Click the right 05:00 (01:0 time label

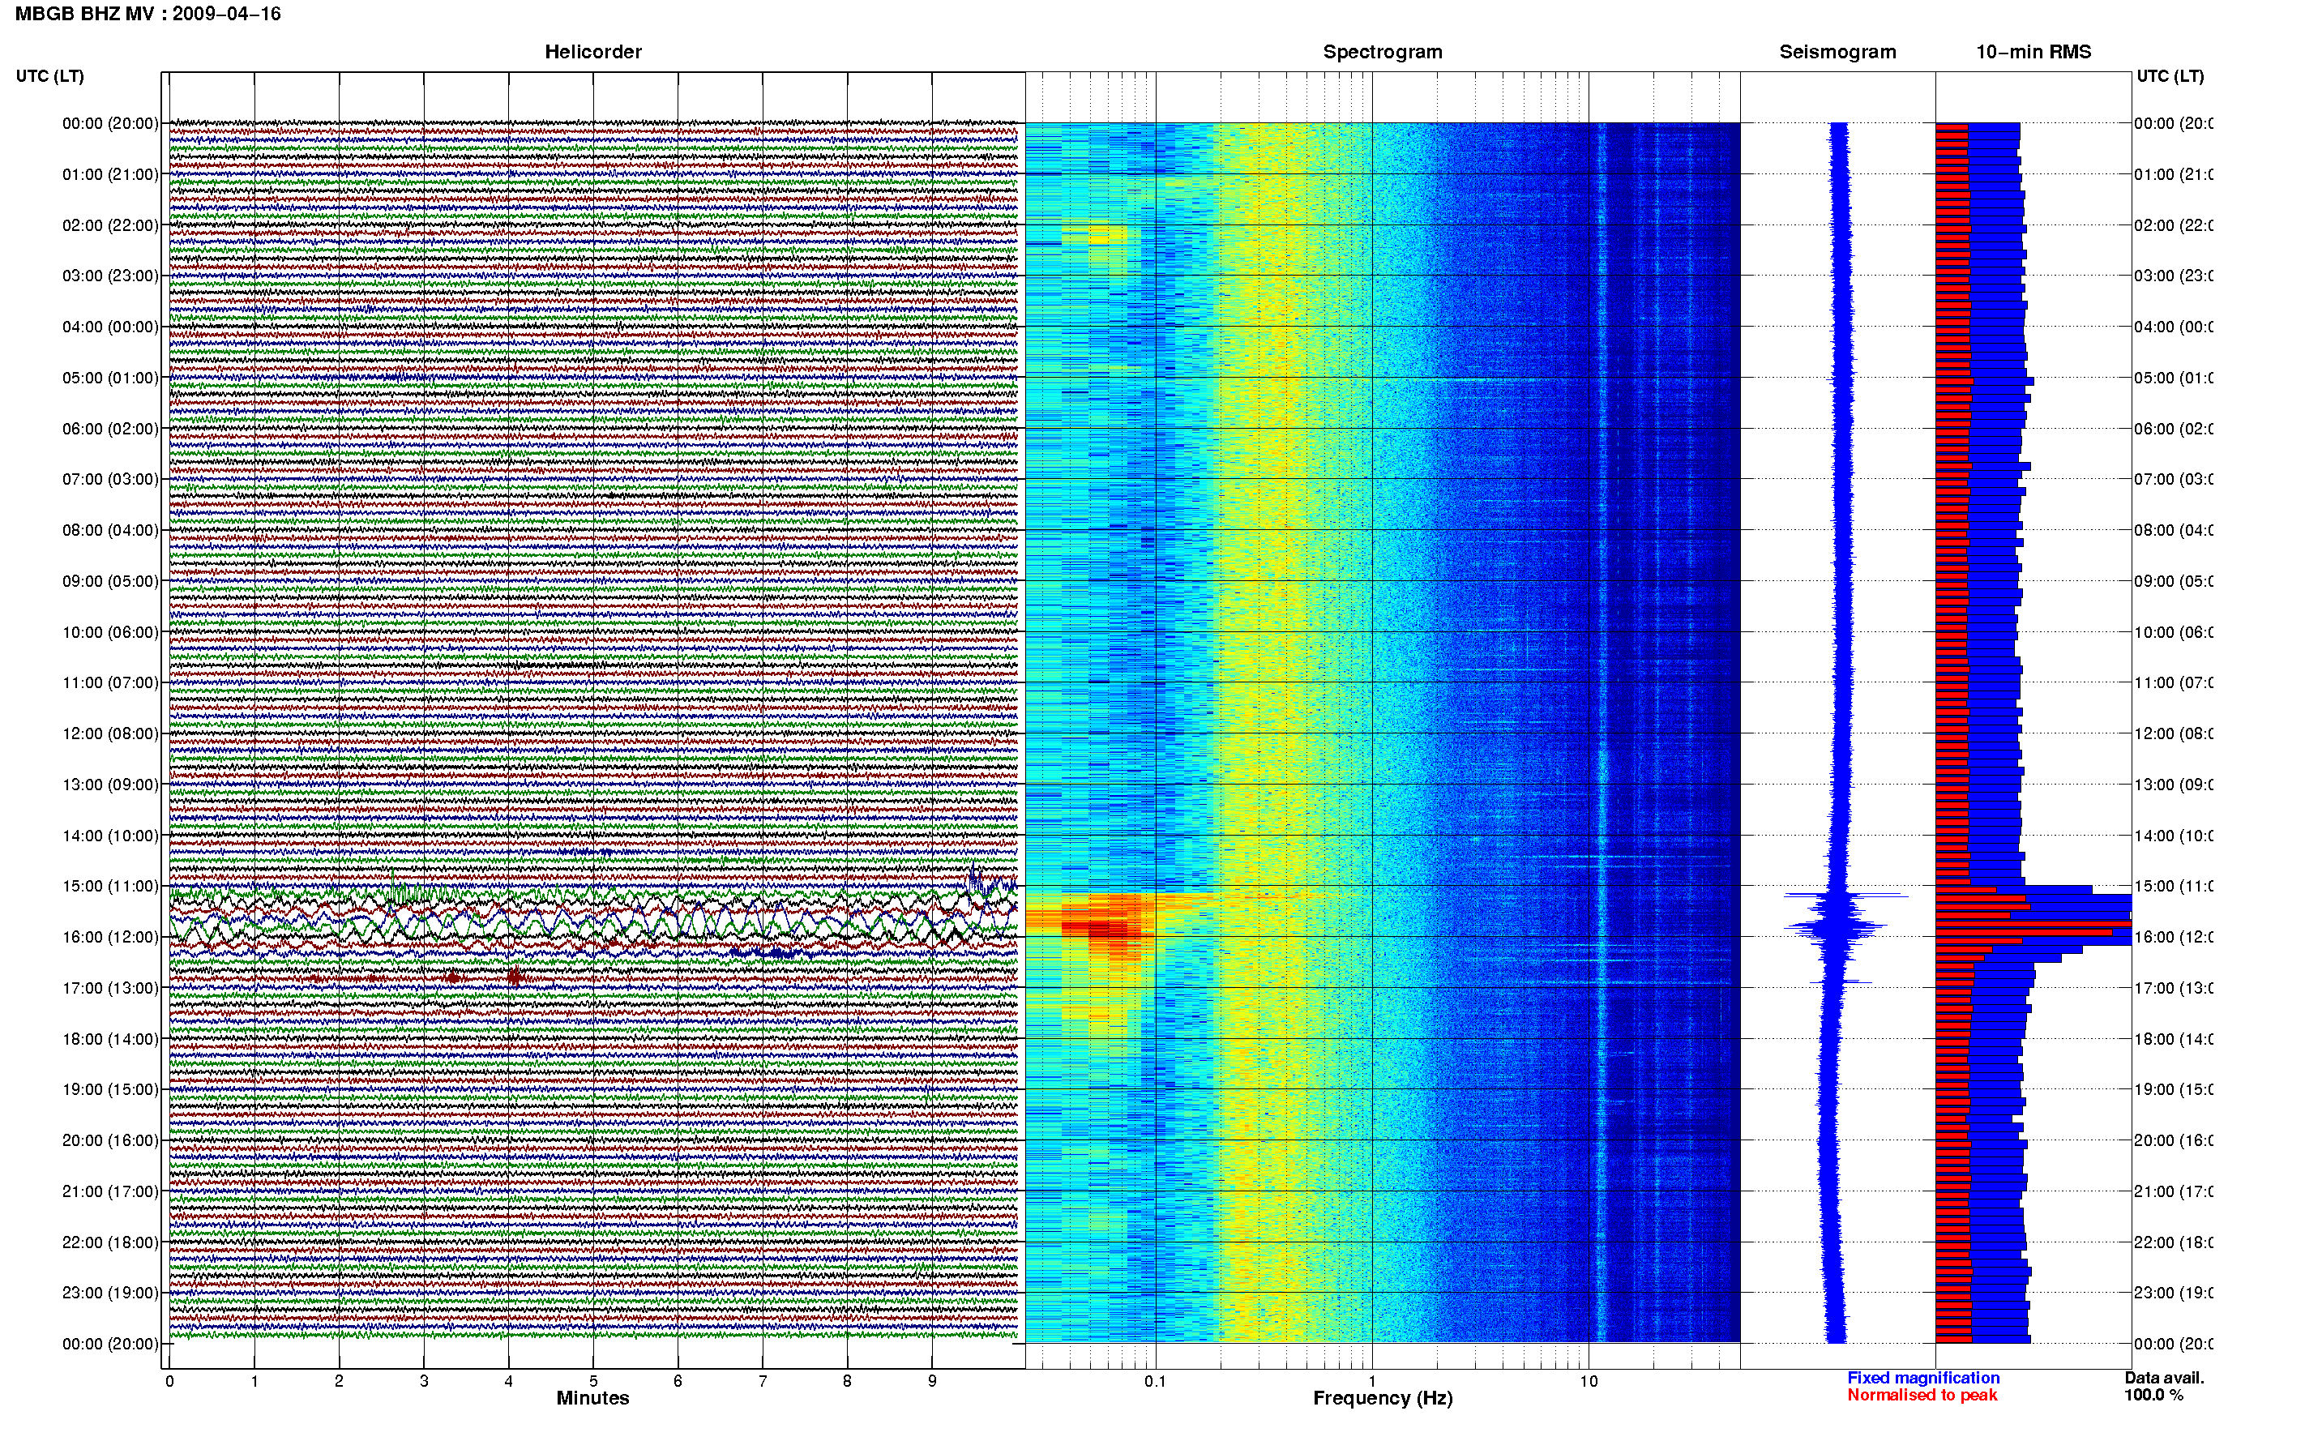coord(2174,378)
